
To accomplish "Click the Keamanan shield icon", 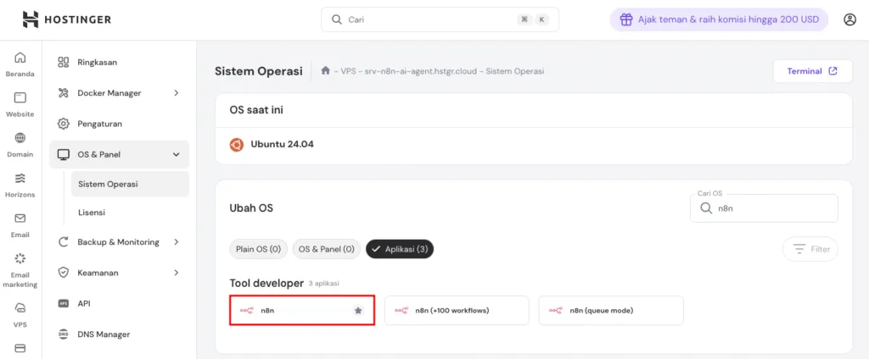I will pyautogui.click(x=64, y=273).
